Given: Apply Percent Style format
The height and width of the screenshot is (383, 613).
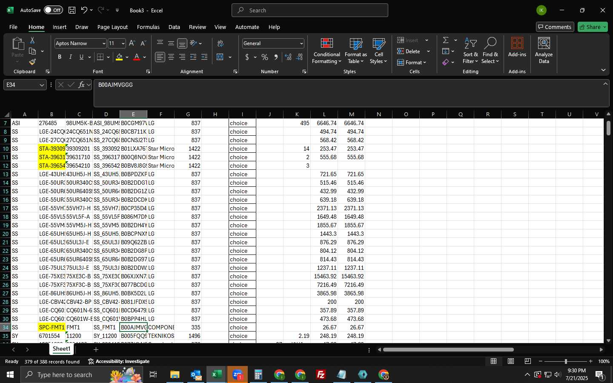Looking at the screenshot, I should coord(265,57).
